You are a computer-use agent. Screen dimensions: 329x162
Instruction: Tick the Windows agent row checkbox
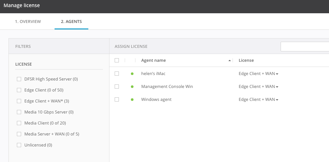(117, 100)
